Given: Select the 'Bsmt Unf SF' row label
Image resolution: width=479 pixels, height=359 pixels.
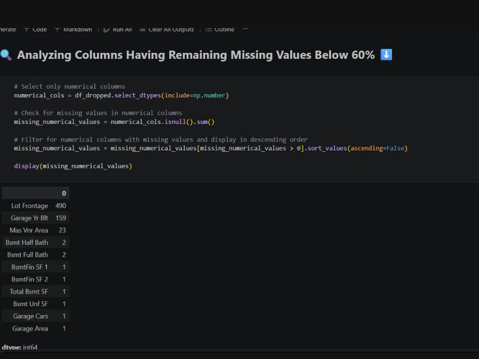Looking at the screenshot, I should pyautogui.click(x=31, y=304).
